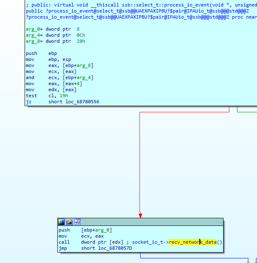
Task: Click the 'push ebp' instruction
Action: [x=41, y=53]
